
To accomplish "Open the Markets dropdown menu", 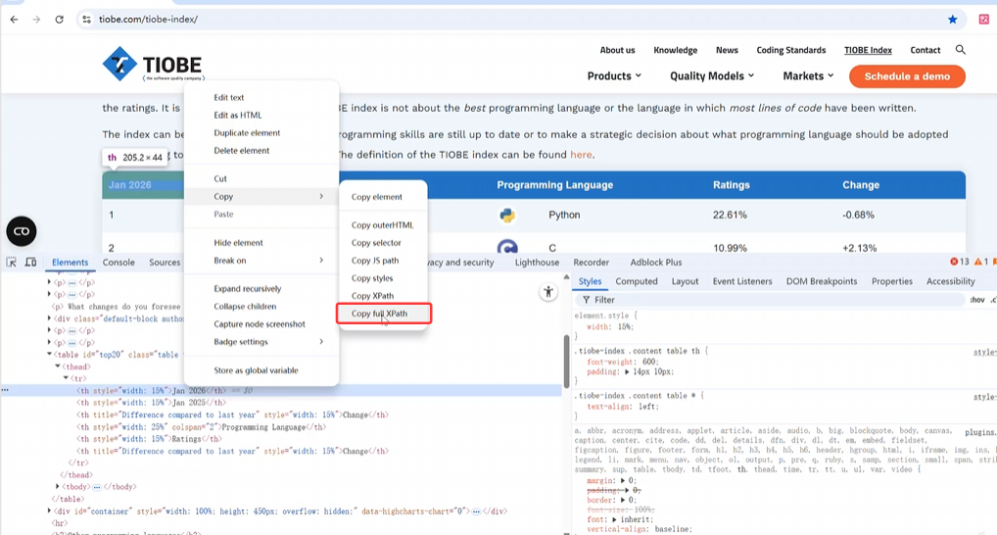I will coord(808,75).
